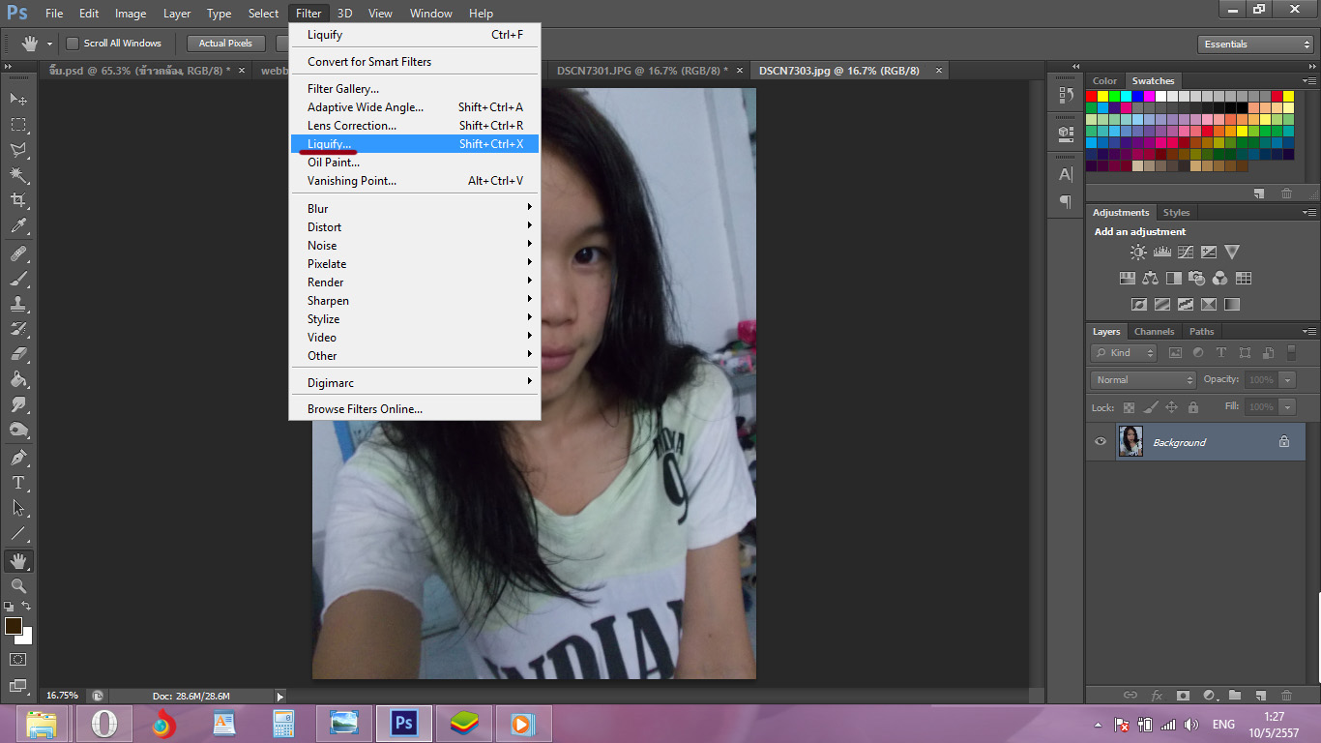Choose Lens Correction... filter

[x=414, y=126]
